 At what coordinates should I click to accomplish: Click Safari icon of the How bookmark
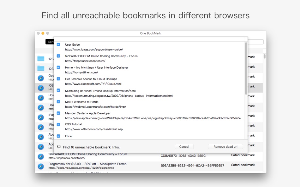coord(41,98)
